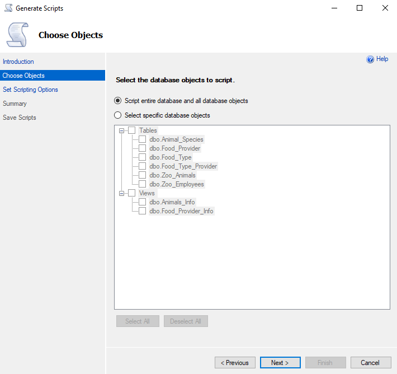Check the dbo.Food_Provider_Info box
This screenshot has width=397, height=374.
point(142,211)
